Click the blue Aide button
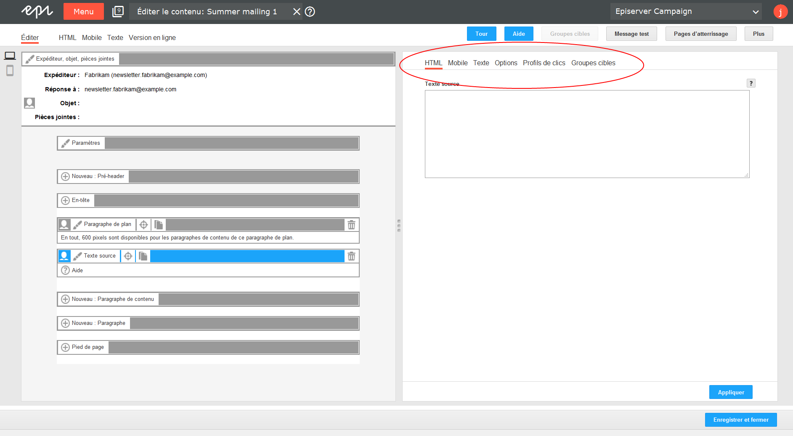This screenshot has width=793, height=436. tap(519, 34)
